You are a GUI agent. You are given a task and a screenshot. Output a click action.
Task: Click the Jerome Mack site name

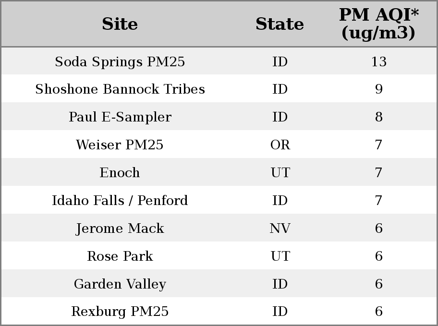coord(120,228)
